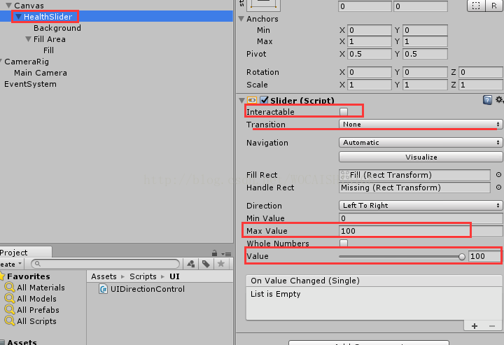The image size is (504, 345).
Task: Open the Slider component help icon
Action: click(487, 100)
